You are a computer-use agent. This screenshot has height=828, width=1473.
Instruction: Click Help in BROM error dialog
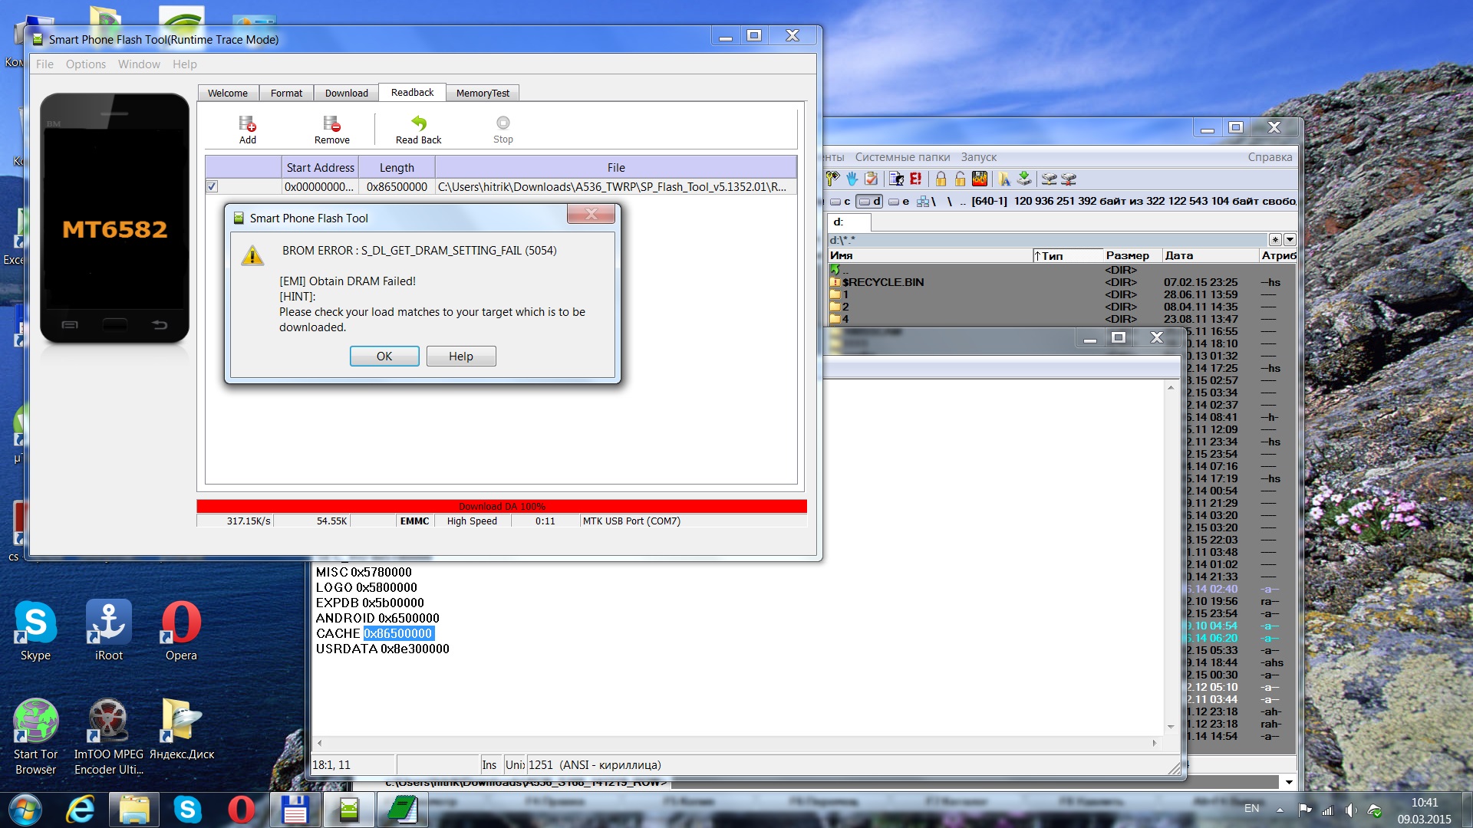(461, 356)
